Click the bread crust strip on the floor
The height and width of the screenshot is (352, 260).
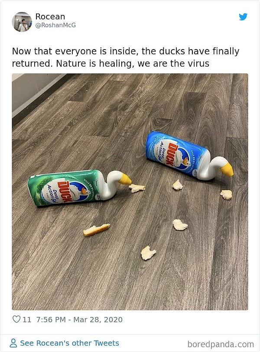coord(97,230)
